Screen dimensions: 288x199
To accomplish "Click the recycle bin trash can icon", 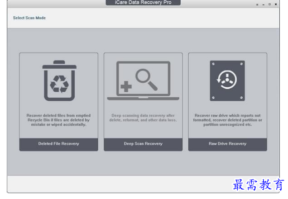I will tap(59, 81).
